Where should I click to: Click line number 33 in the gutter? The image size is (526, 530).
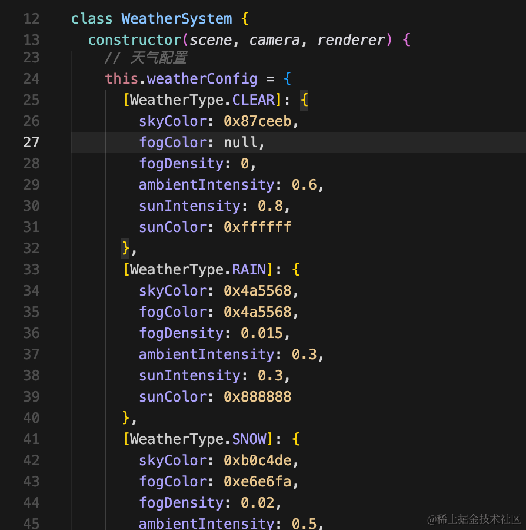(31, 270)
